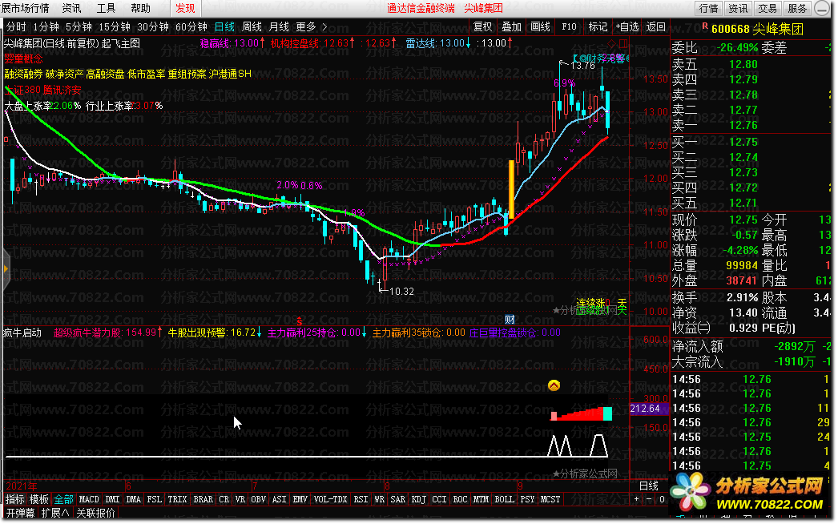This screenshot has width=838, height=524.
Task: Open the 工具 menu
Action: pos(106,8)
